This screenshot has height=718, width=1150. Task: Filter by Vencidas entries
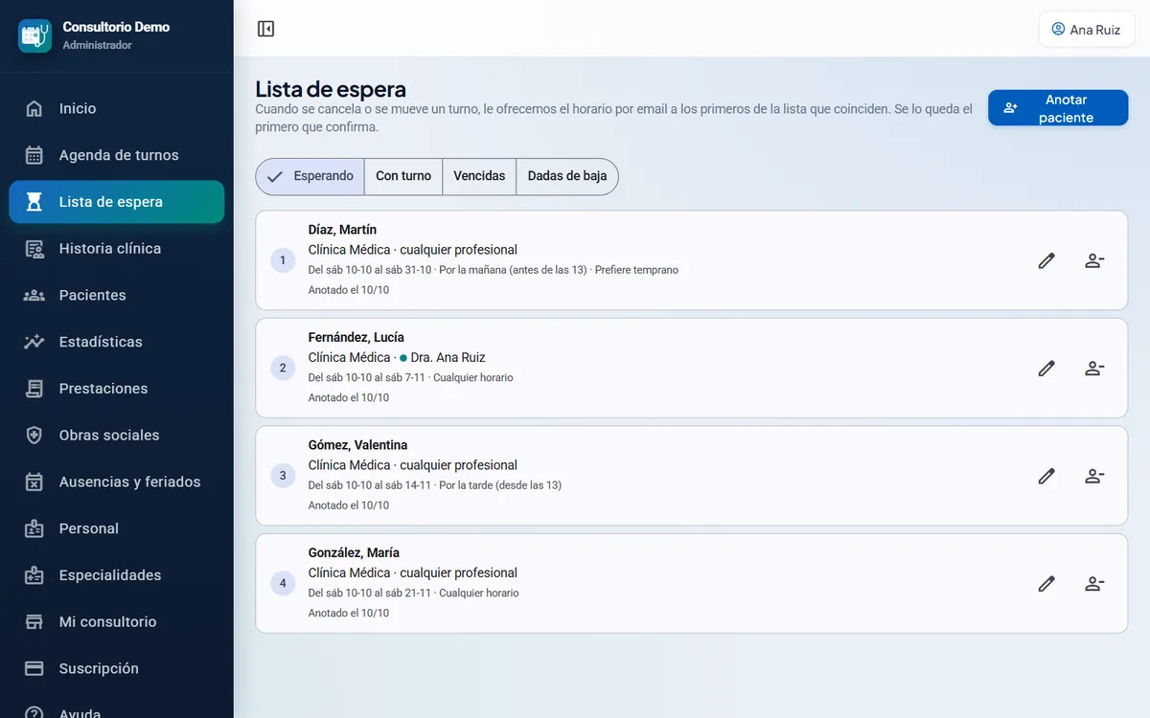pos(479,176)
